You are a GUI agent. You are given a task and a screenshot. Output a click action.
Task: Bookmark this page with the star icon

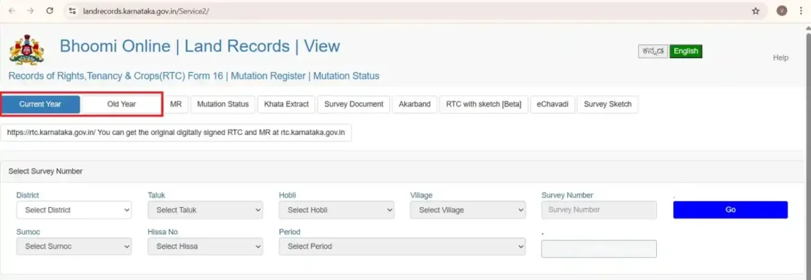(756, 11)
